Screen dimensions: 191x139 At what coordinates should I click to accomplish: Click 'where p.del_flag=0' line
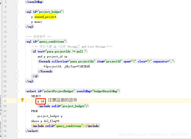pyautogui.click(x=45, y=121)
